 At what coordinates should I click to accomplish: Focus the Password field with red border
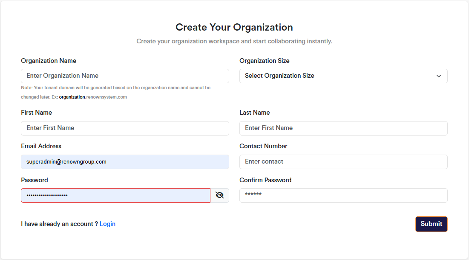(115, 195)
